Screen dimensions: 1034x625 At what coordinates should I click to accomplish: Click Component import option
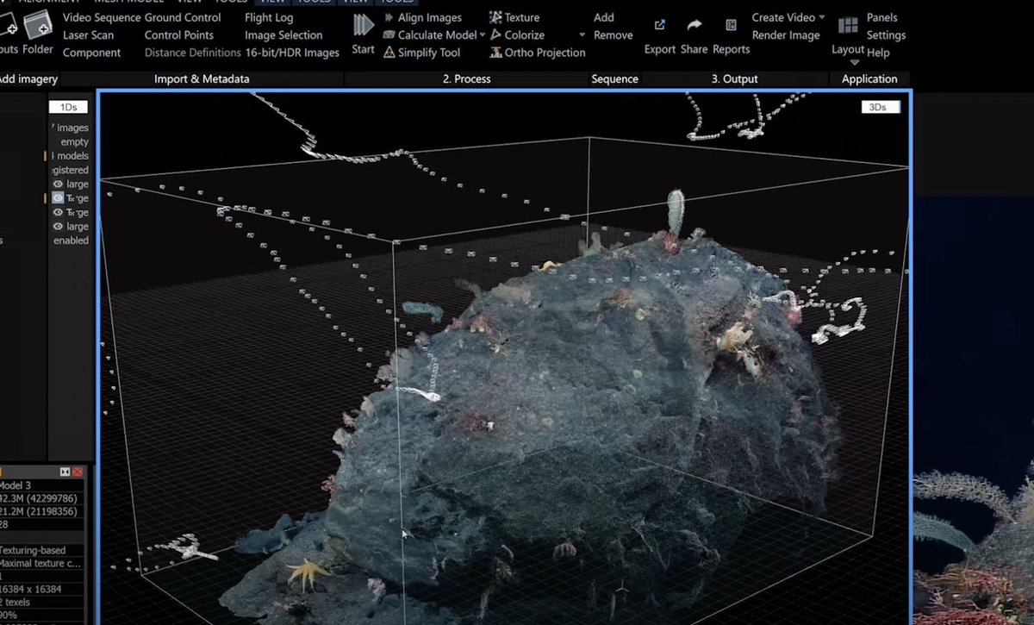click(91, 53)
